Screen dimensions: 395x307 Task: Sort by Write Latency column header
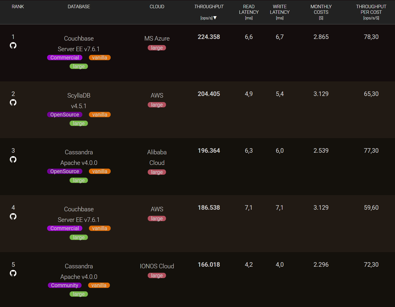point(280,10)
